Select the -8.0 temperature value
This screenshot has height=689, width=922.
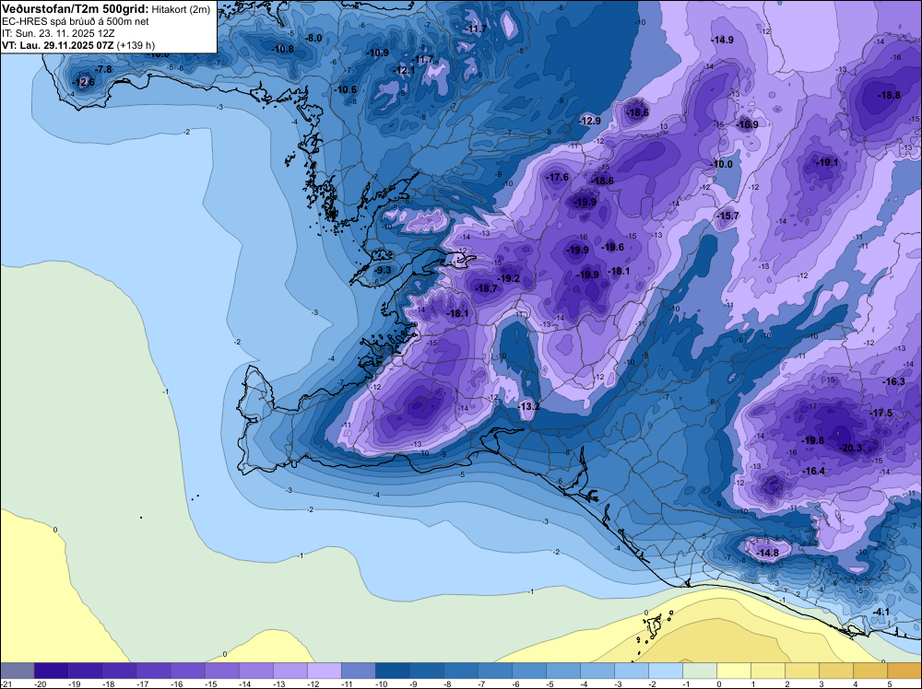coord(314,38)
